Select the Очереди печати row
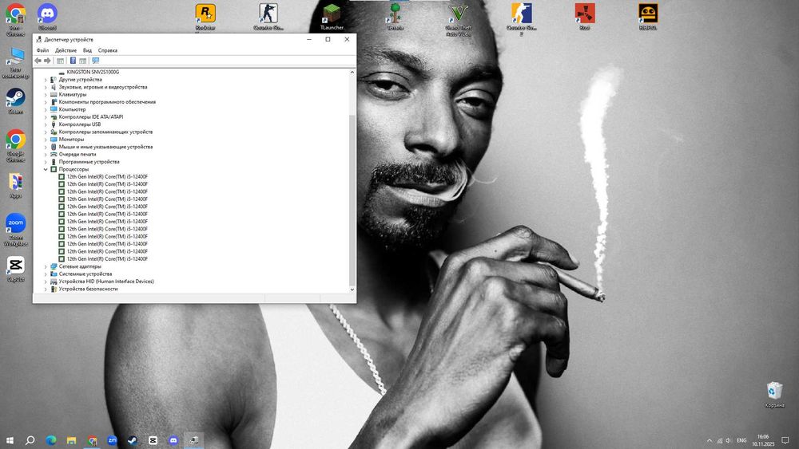This screenshot has height=449, width=799. [77, 154]
